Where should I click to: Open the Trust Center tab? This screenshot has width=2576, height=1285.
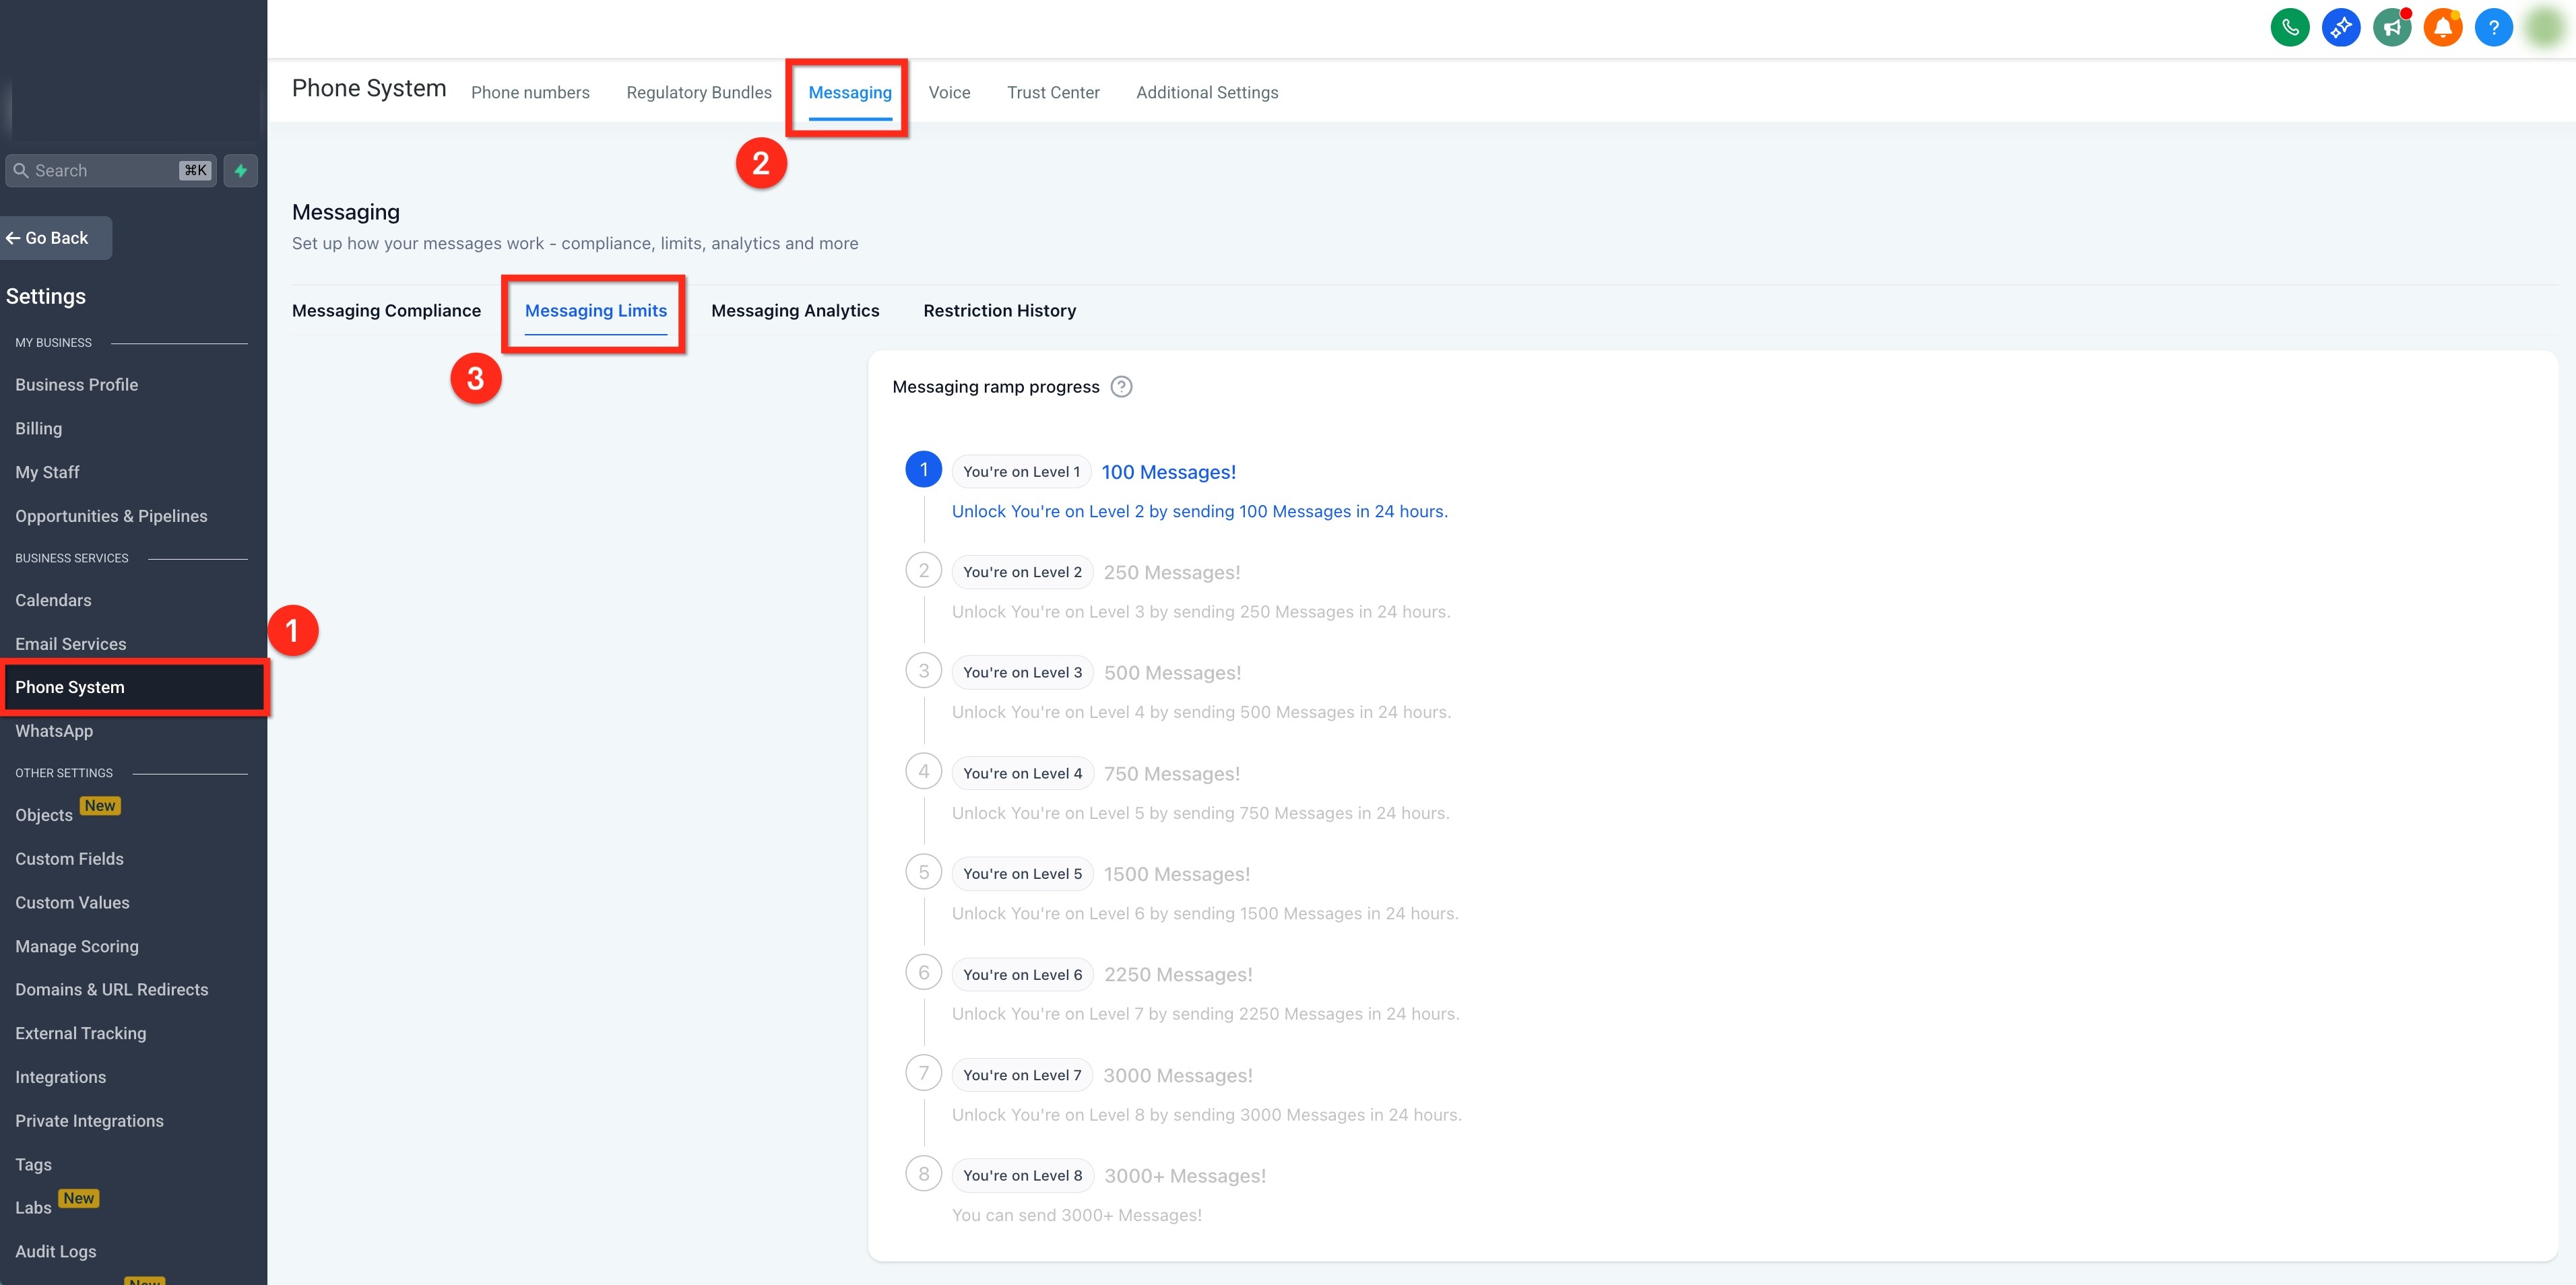[1053, 92]
